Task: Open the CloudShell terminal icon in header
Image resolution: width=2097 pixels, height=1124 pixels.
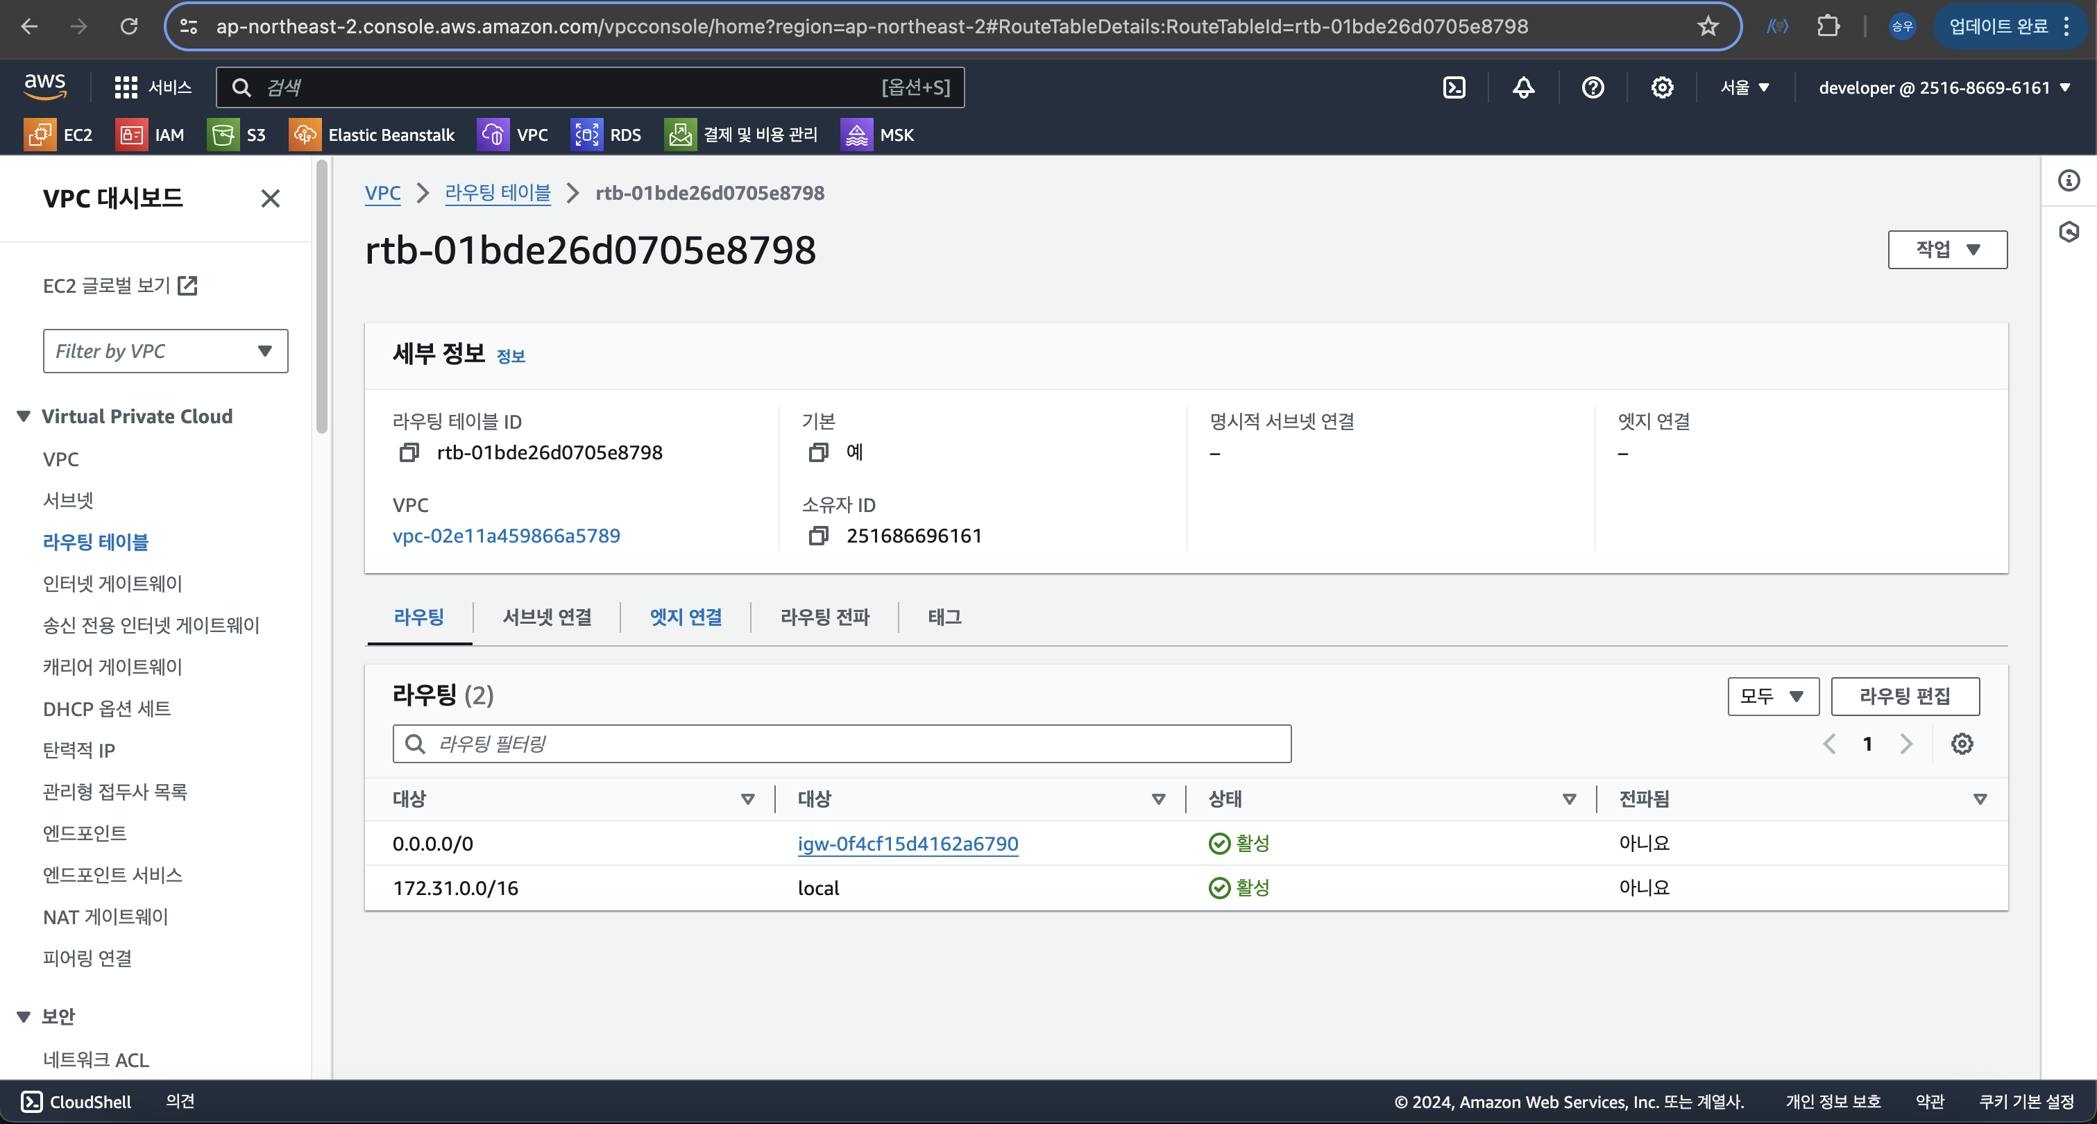Action: pos(1454,87)
